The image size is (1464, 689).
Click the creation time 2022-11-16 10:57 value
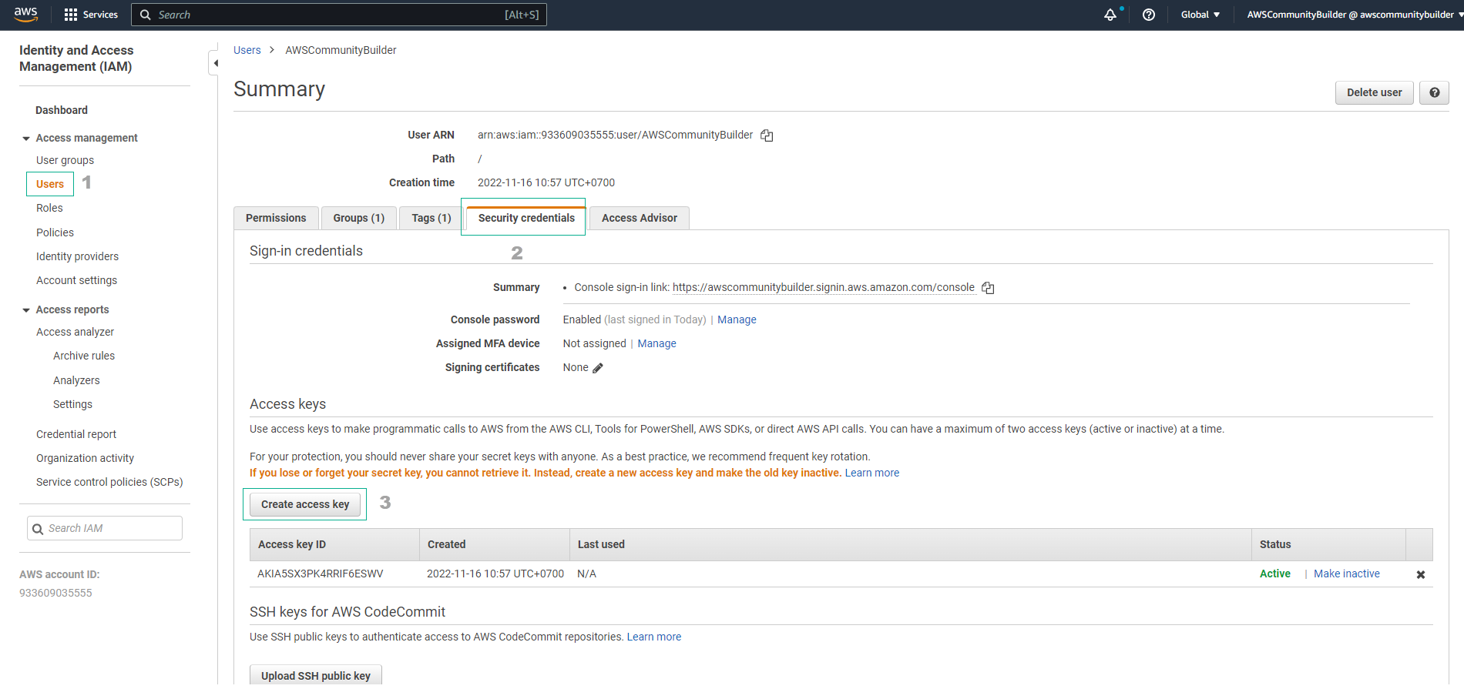546,182
